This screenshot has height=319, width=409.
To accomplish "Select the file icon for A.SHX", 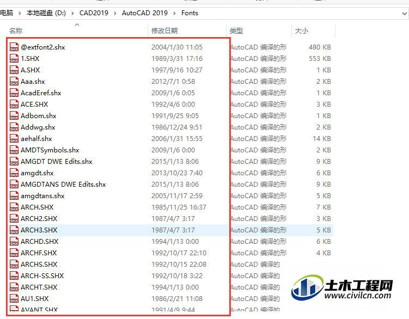I will pyautogui.click(x=14, y=70).
